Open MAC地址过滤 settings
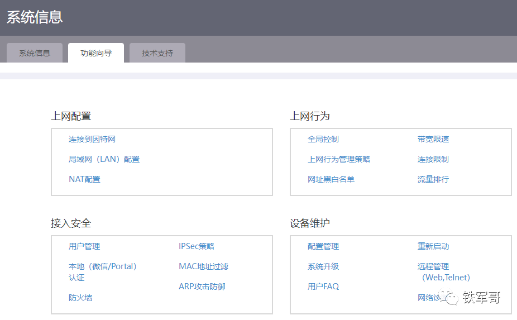This screenshot has width=517, height=320. coord(203,266)
